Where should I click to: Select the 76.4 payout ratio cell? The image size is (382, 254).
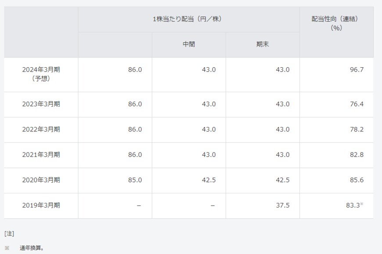(x=356, y=104)
